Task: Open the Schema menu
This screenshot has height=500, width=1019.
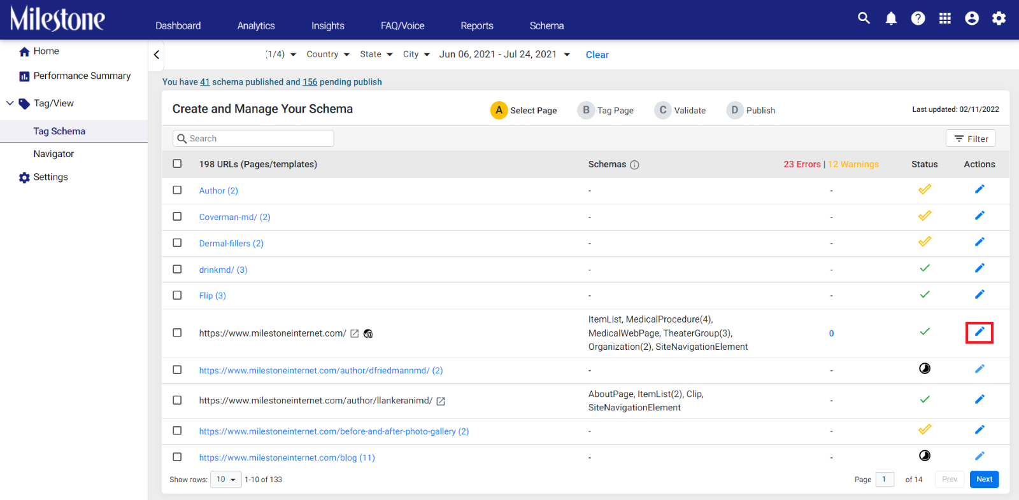Action: [x=546, y=26]
